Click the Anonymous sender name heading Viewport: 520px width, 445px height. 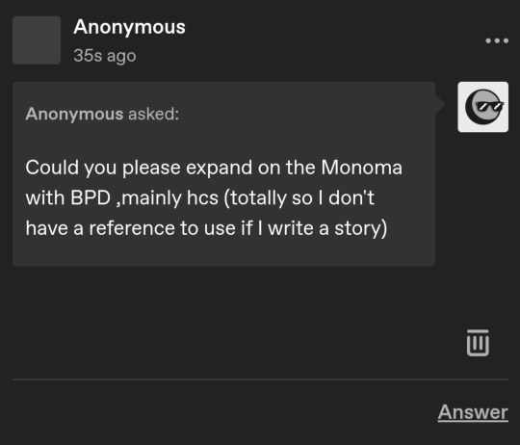point(129,27)
